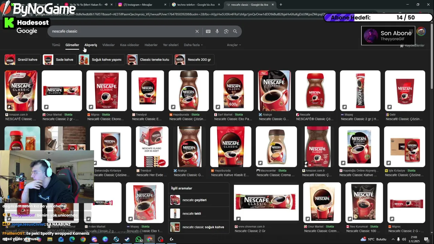Open Steam from the taskbar

tap(127, 239)
